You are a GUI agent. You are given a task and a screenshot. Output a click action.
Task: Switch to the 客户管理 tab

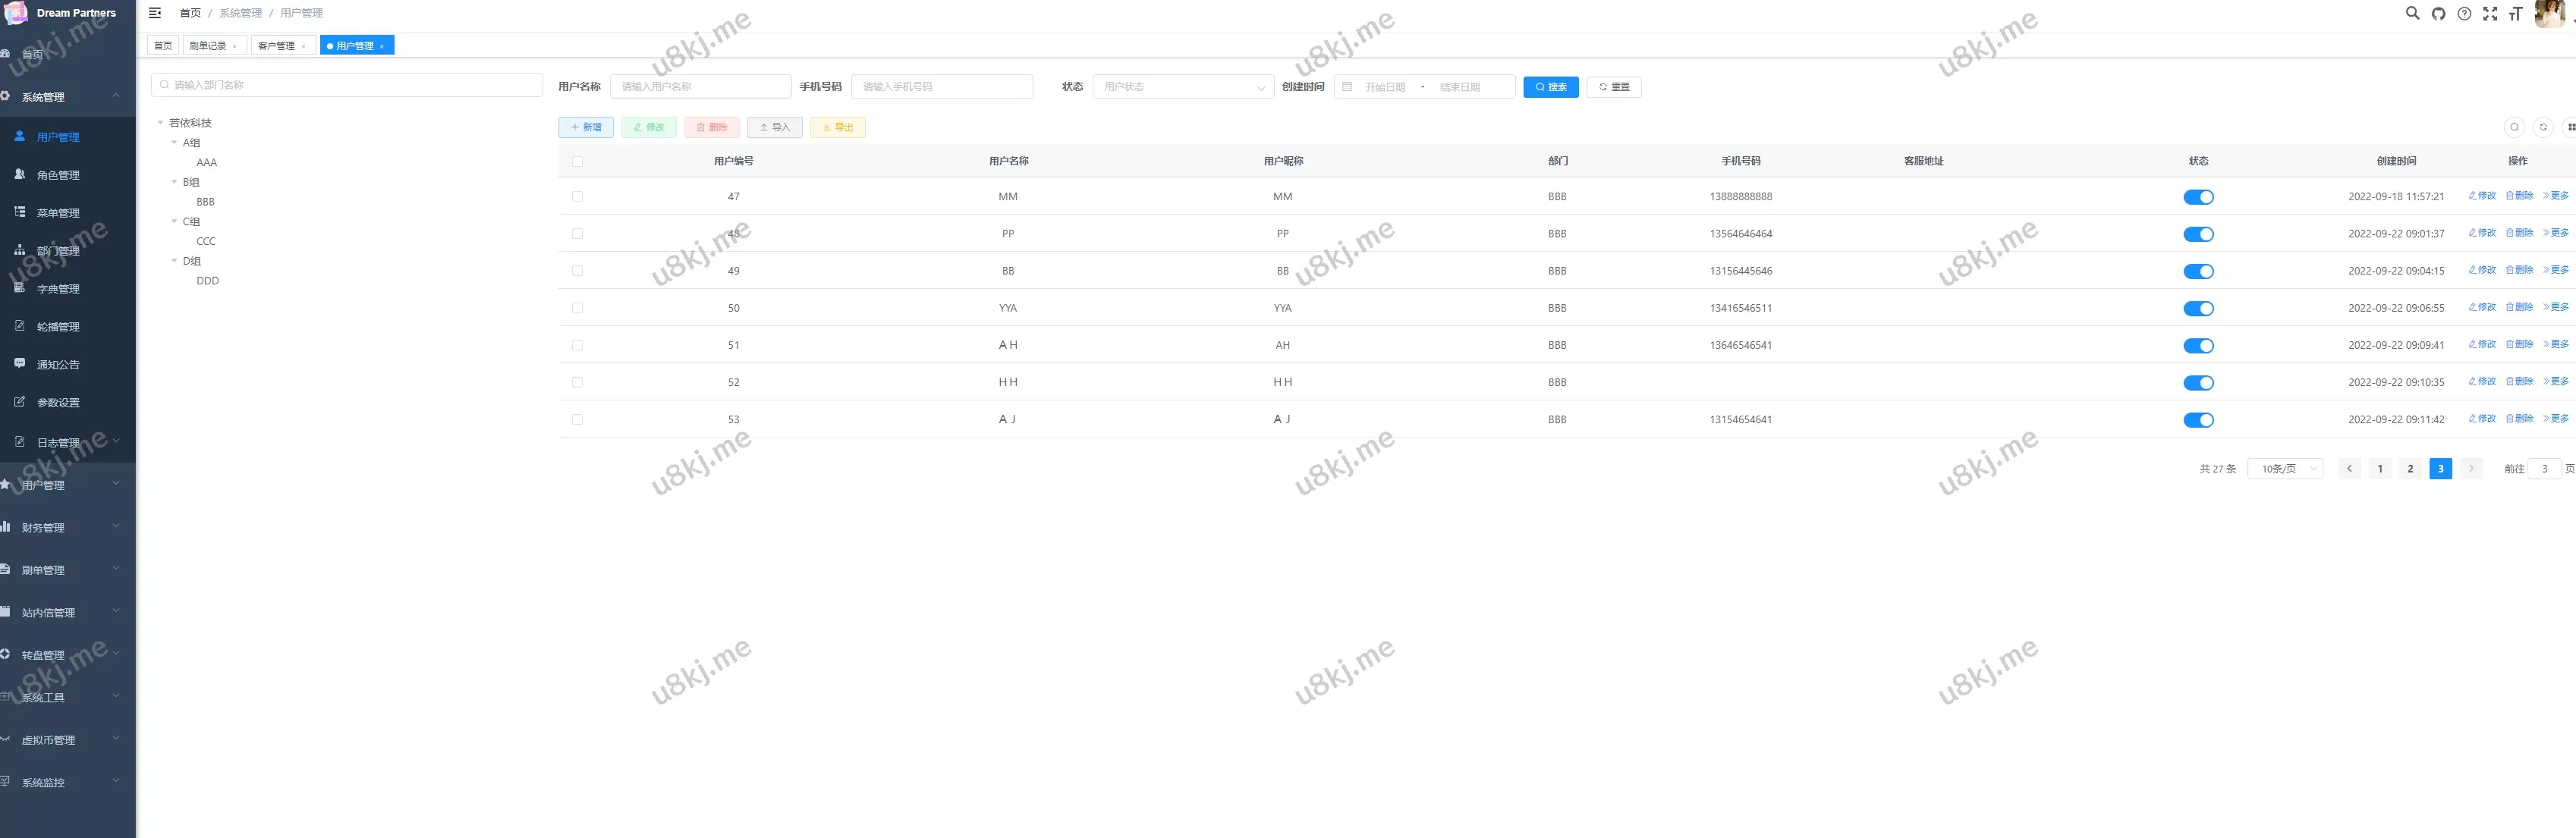(x=277, y=46)
